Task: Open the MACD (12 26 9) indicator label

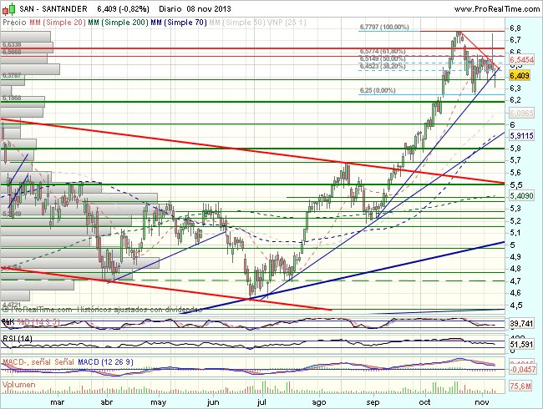Action: coord(105,362)
